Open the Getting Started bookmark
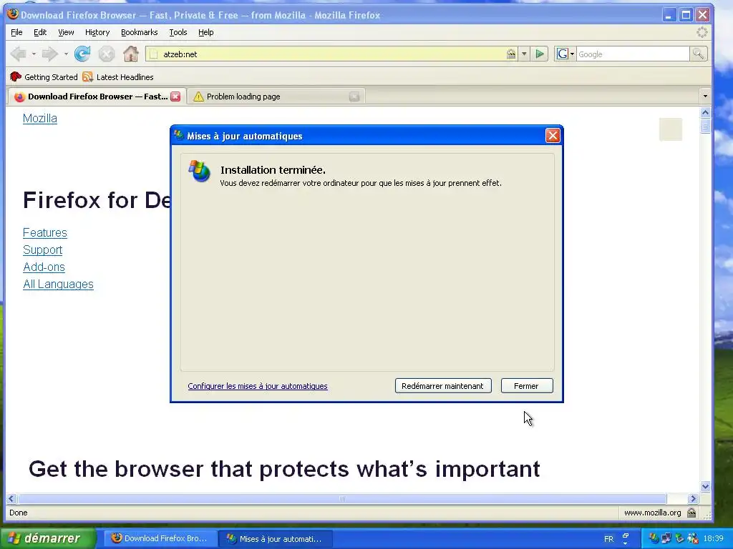733x549 pixels. pos(44,77)
